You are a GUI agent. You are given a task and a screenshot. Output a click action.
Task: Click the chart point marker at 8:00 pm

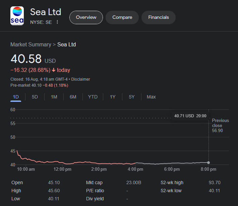209,163
